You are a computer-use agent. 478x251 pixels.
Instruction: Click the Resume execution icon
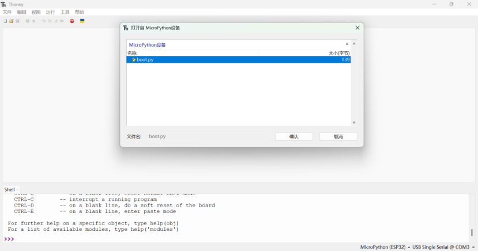click(x=62, y=21)
